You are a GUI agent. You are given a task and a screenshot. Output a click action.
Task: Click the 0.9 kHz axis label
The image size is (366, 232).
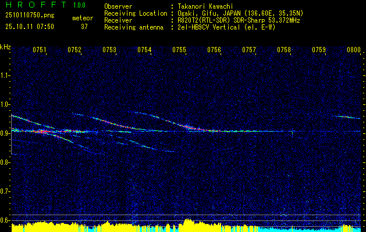pyautogui.click(x=5, y=133)
